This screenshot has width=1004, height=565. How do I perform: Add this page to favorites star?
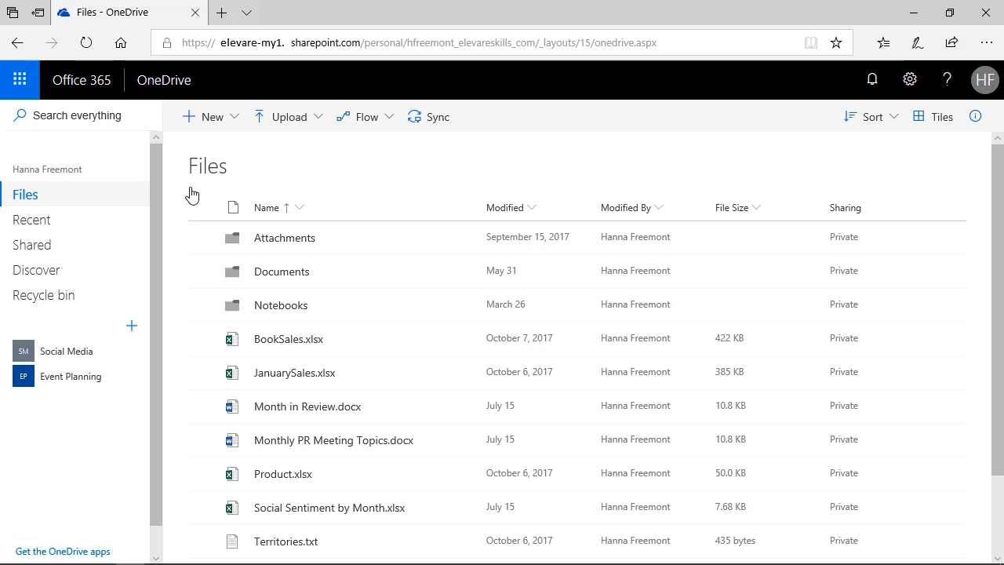(836, 43)
